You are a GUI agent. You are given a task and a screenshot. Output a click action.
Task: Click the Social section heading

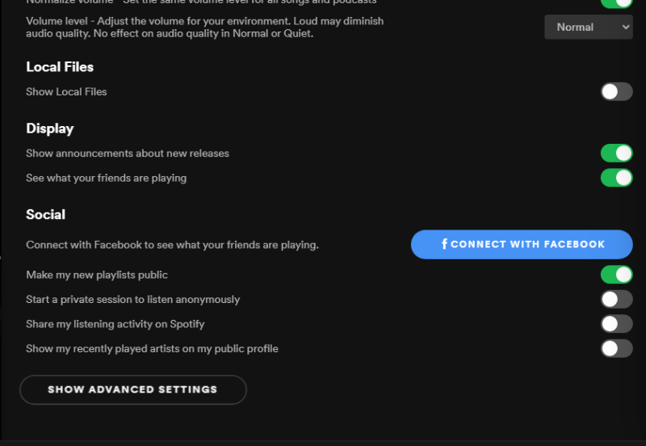[x=46, y=214]
